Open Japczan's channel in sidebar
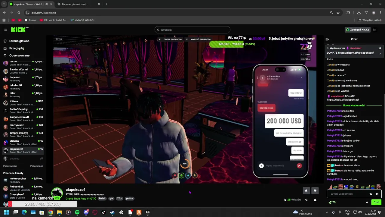This screenshot has width=385, height=217. pyautogui.click(x=23, y=79)
